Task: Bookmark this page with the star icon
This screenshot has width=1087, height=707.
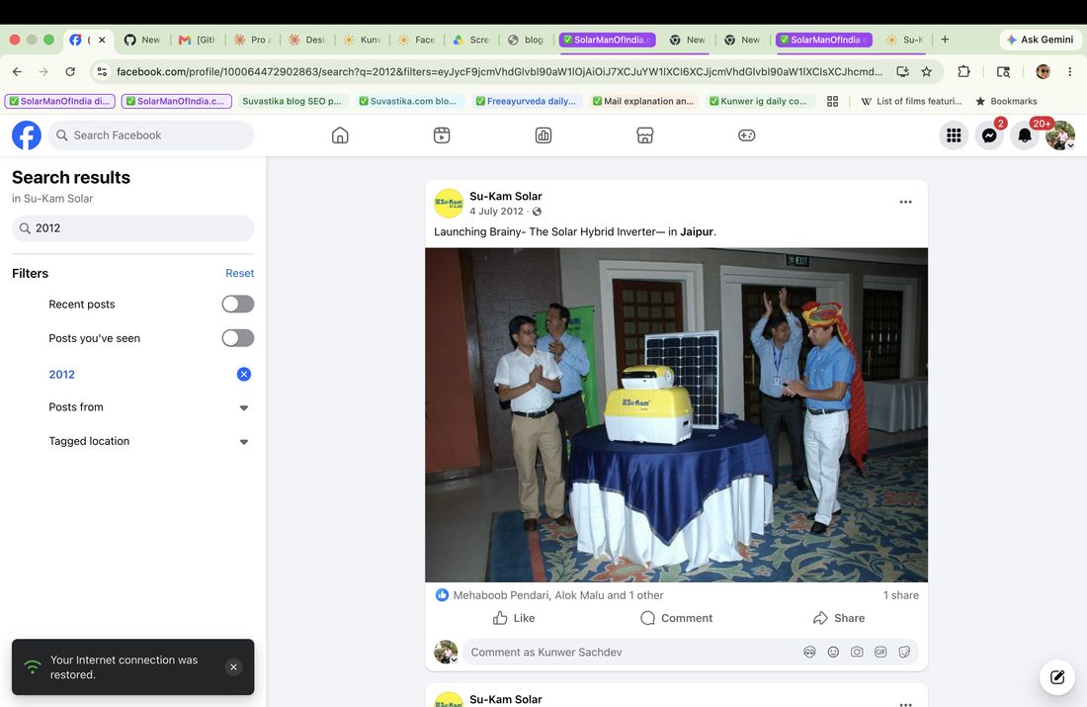Action: coord(926,71)
